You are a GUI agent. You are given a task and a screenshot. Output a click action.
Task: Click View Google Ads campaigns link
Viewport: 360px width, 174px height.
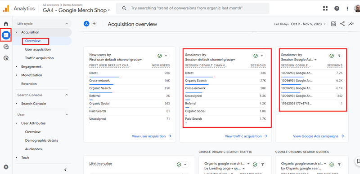click(319, 136)
